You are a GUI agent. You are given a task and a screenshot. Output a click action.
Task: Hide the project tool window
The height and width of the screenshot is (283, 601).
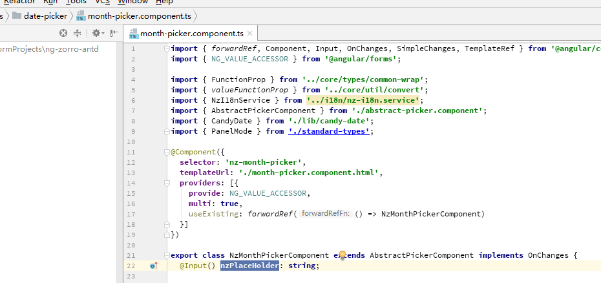coord(114,34)
